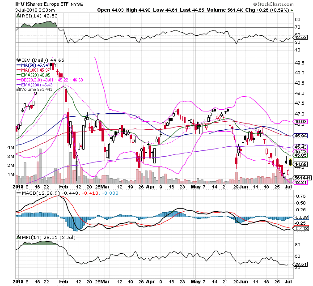Click the blue -0.038 histogram value in MACD label
The image size is (313, 286).
click(x=110, y=193)
